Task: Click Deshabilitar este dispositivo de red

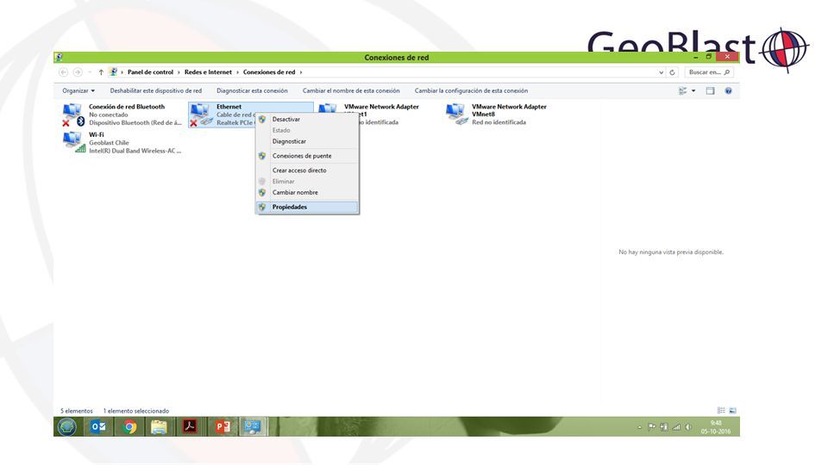Action: click(156, 90)
